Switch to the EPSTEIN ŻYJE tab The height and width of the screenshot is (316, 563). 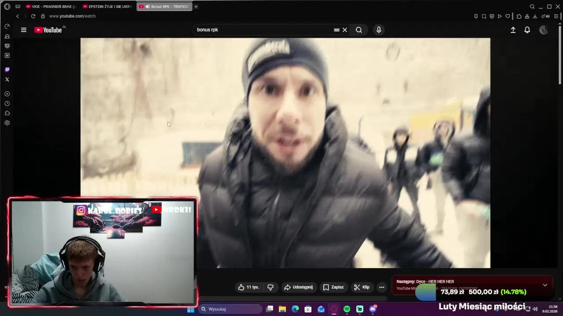[107, 7]
